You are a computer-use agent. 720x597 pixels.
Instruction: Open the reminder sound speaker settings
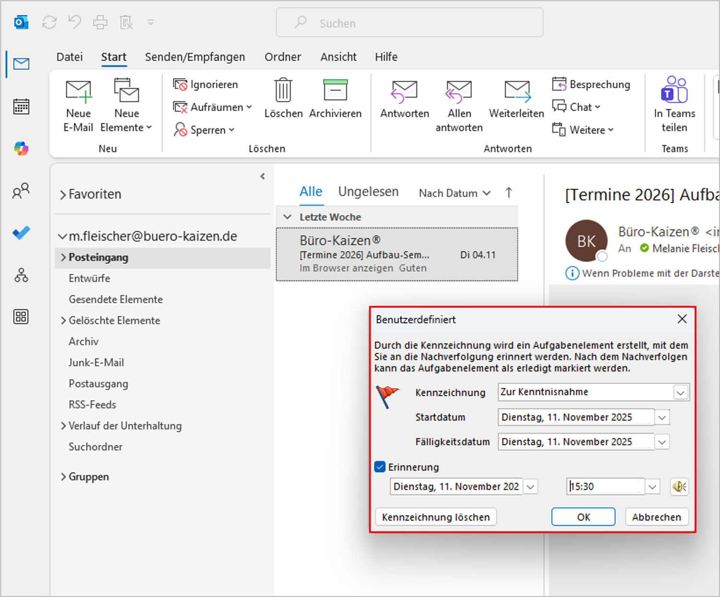click(679, 486)
